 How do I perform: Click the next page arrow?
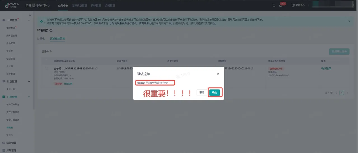click(347, 93)
